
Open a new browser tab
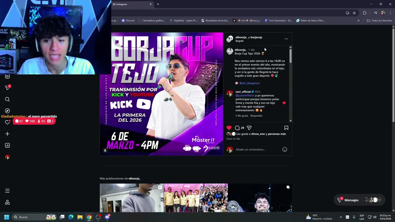pyautogui.click(x=158, y=4)
